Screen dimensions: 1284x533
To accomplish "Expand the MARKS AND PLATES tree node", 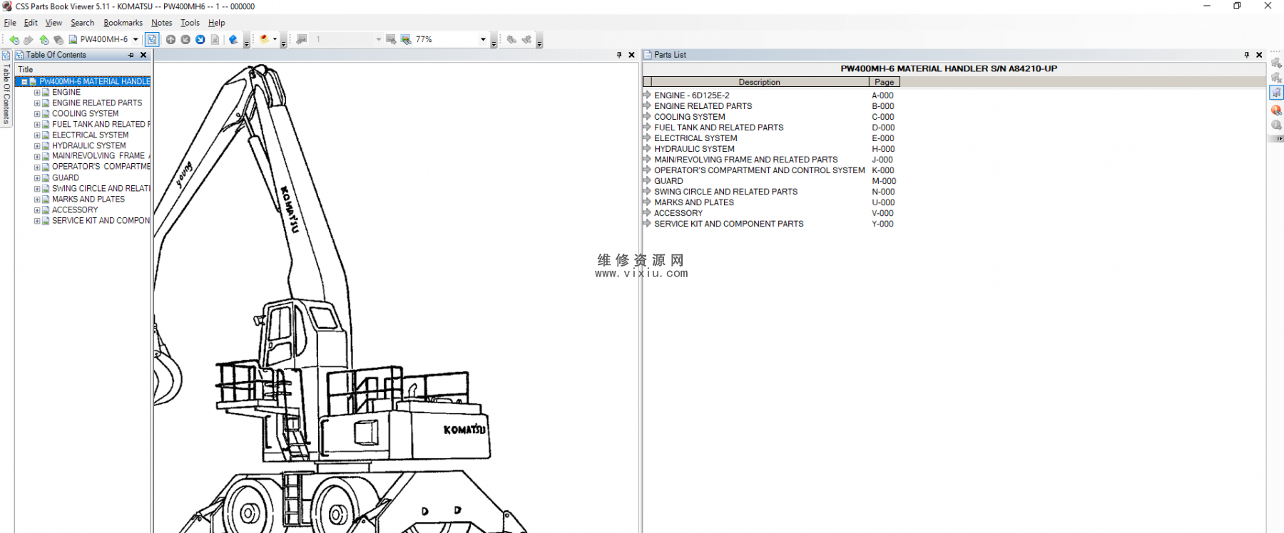I will point(37,200).
